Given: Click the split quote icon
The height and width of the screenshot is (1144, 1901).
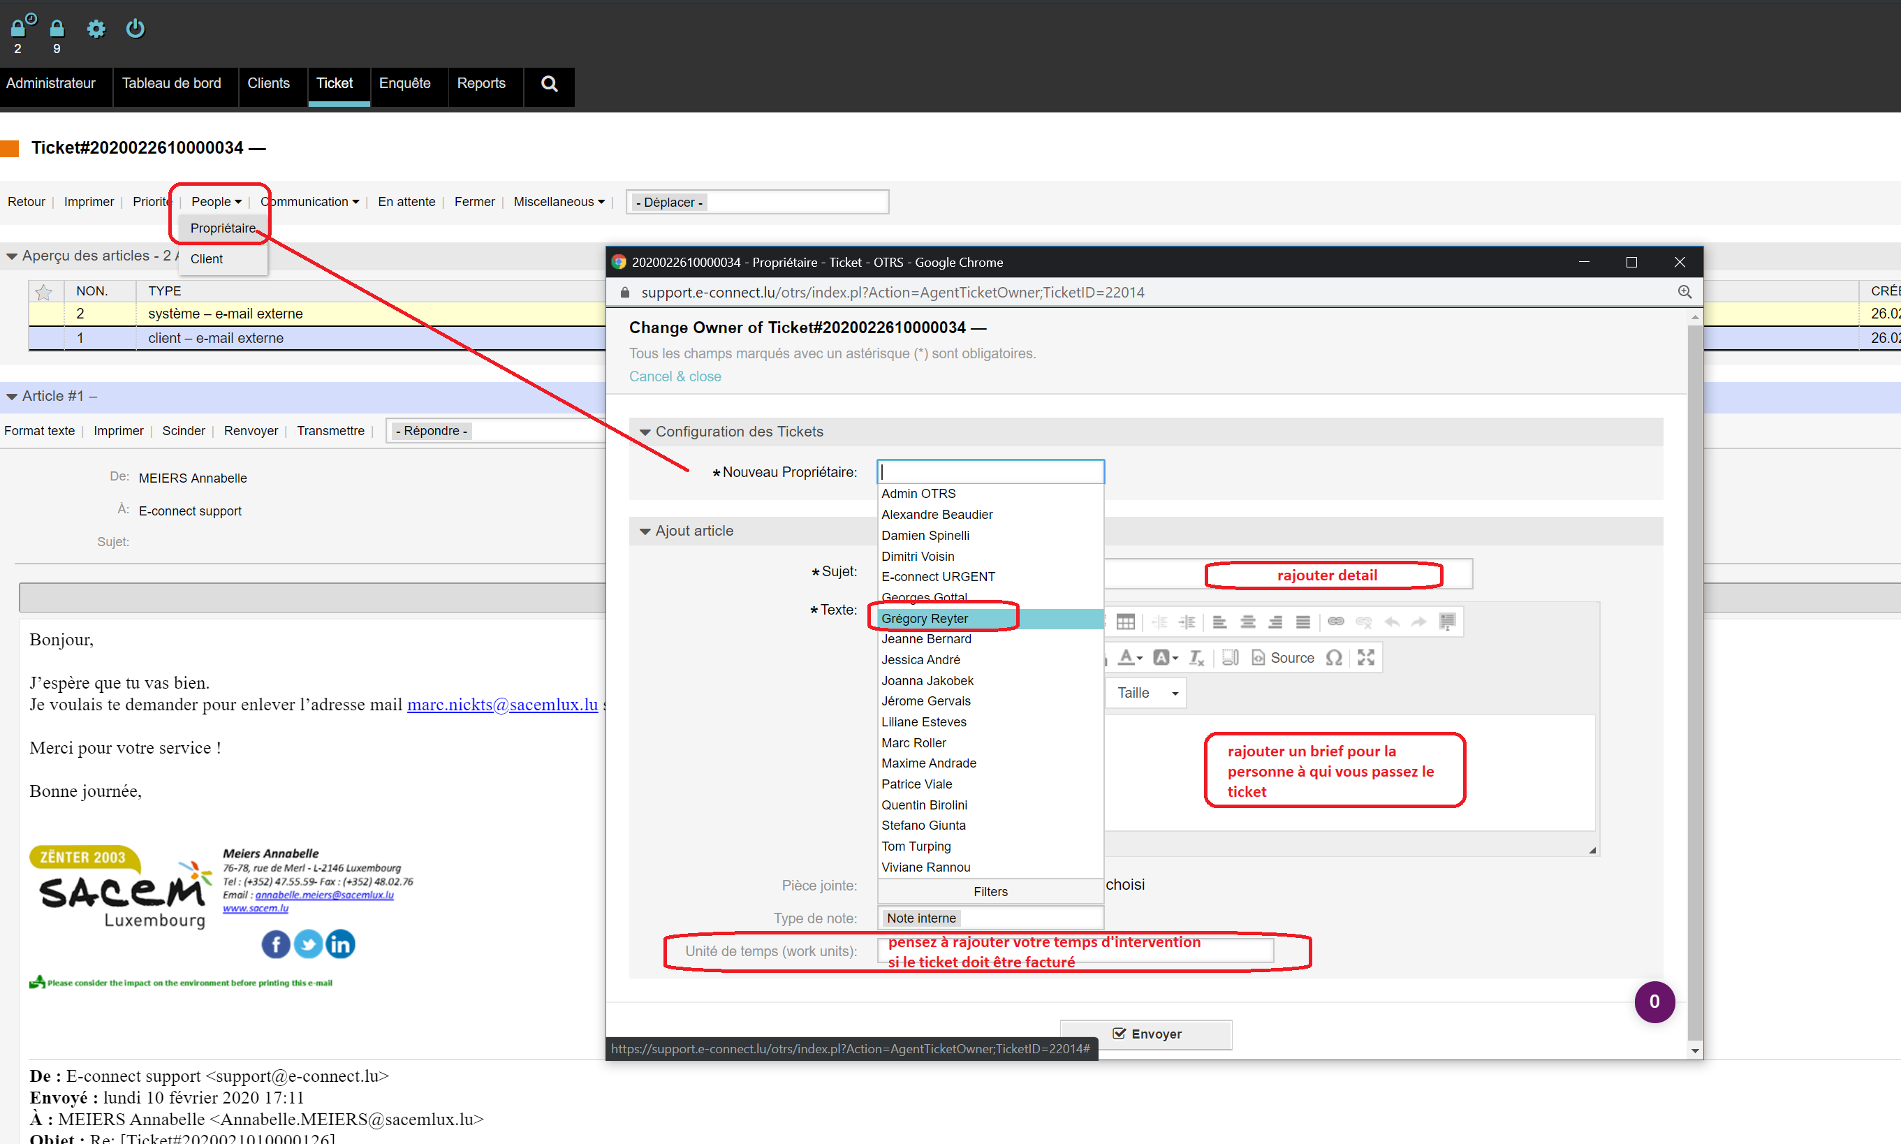Looking at the screenshot, I should point(1447,622).
